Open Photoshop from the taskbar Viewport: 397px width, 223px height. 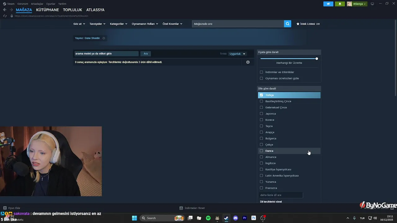[x=254, y=218]
